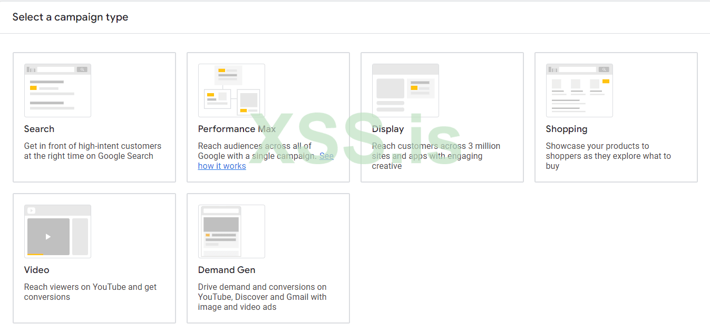Click 'Reach customers across 3 million sites' description
The image size is (710, 333).
436,156
